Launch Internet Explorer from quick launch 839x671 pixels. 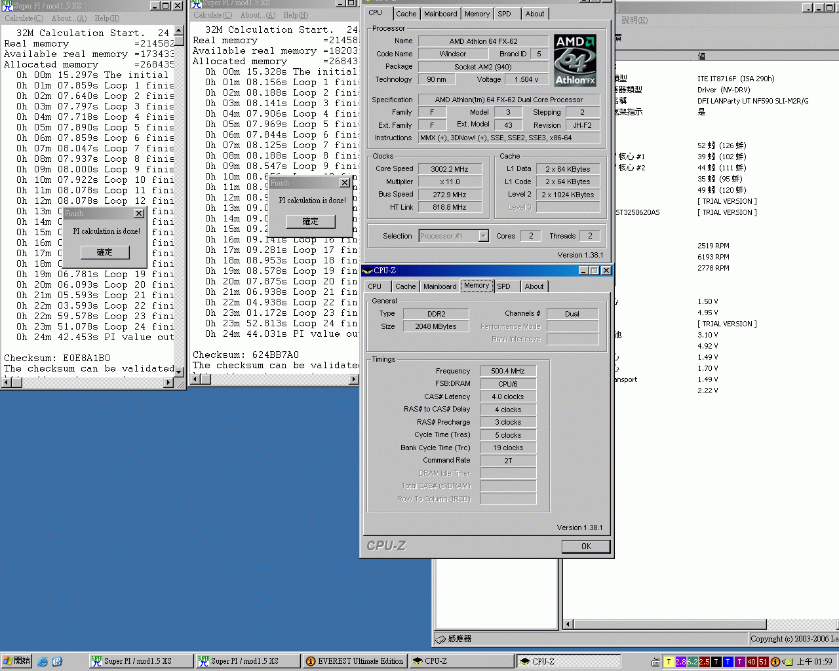click(x=43, y=662)
